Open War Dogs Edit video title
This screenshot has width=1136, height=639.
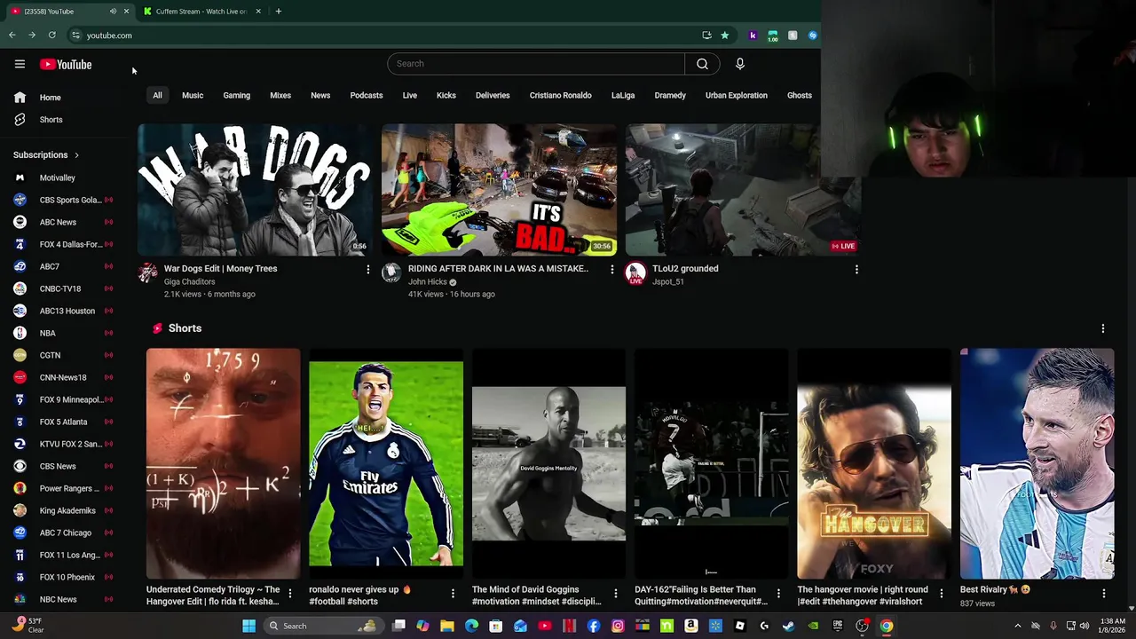coord(220,269)
